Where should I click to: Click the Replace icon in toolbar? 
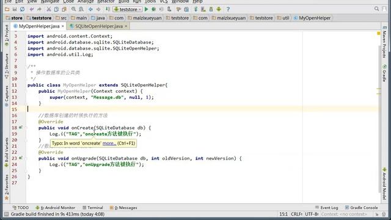click(x=81, y=10)
